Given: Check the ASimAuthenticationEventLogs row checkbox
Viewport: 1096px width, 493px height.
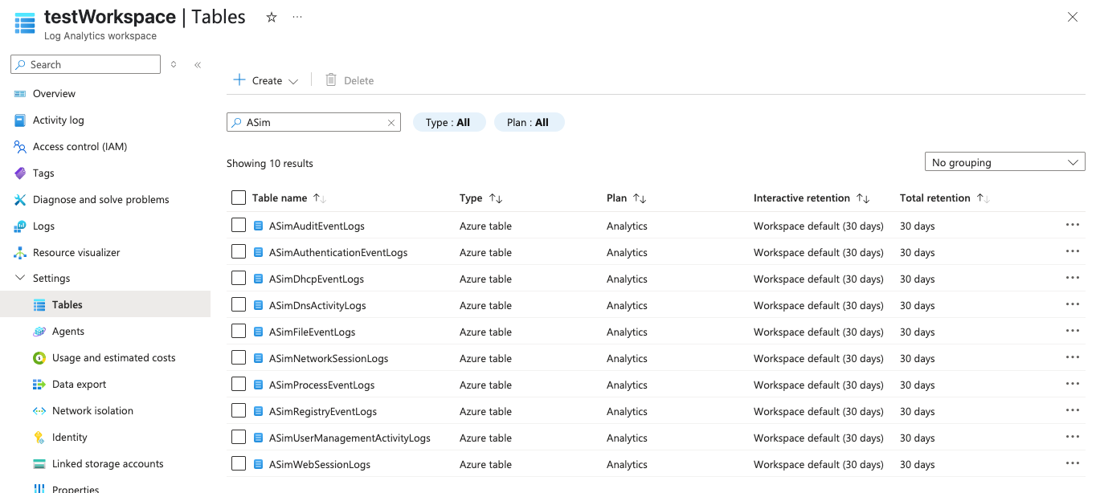Looking at the screenshot, I should pyautogui.click(x=239, y=251).
